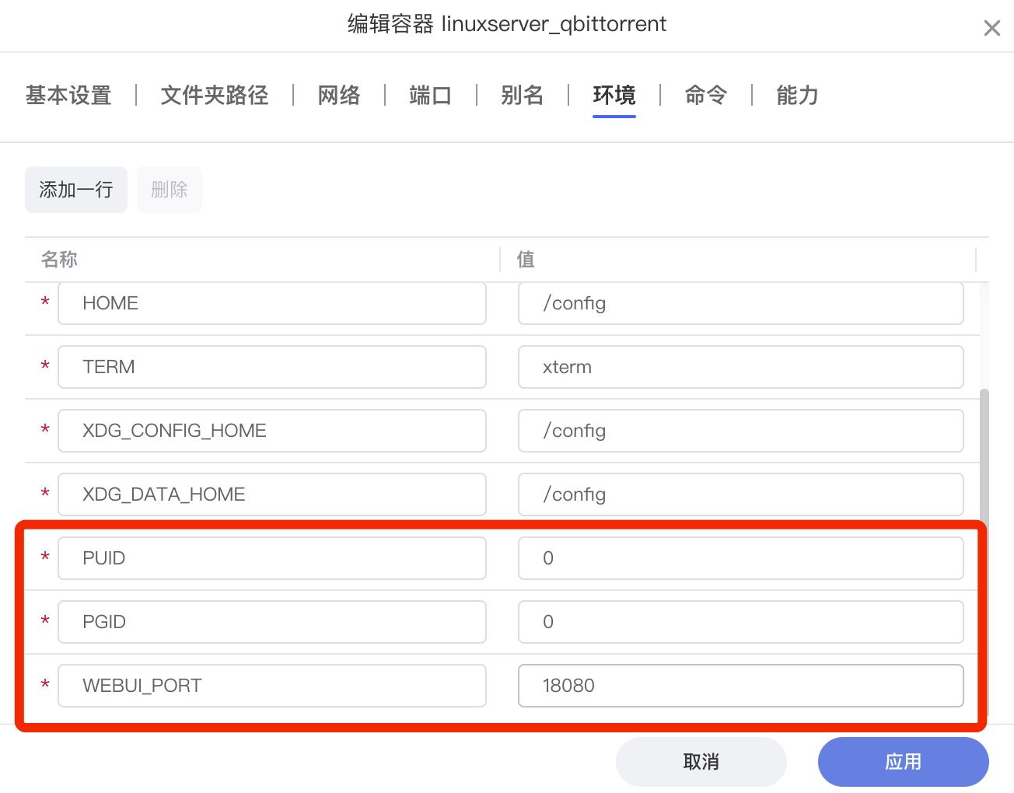The height and width of the screenshot is (793, 1014).
Task: Apply changes with the 应用 button
Action: (x=903, y=762)
